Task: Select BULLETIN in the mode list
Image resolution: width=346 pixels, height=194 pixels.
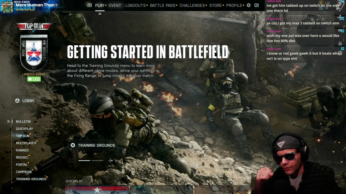Action: [x=23, y=122]
